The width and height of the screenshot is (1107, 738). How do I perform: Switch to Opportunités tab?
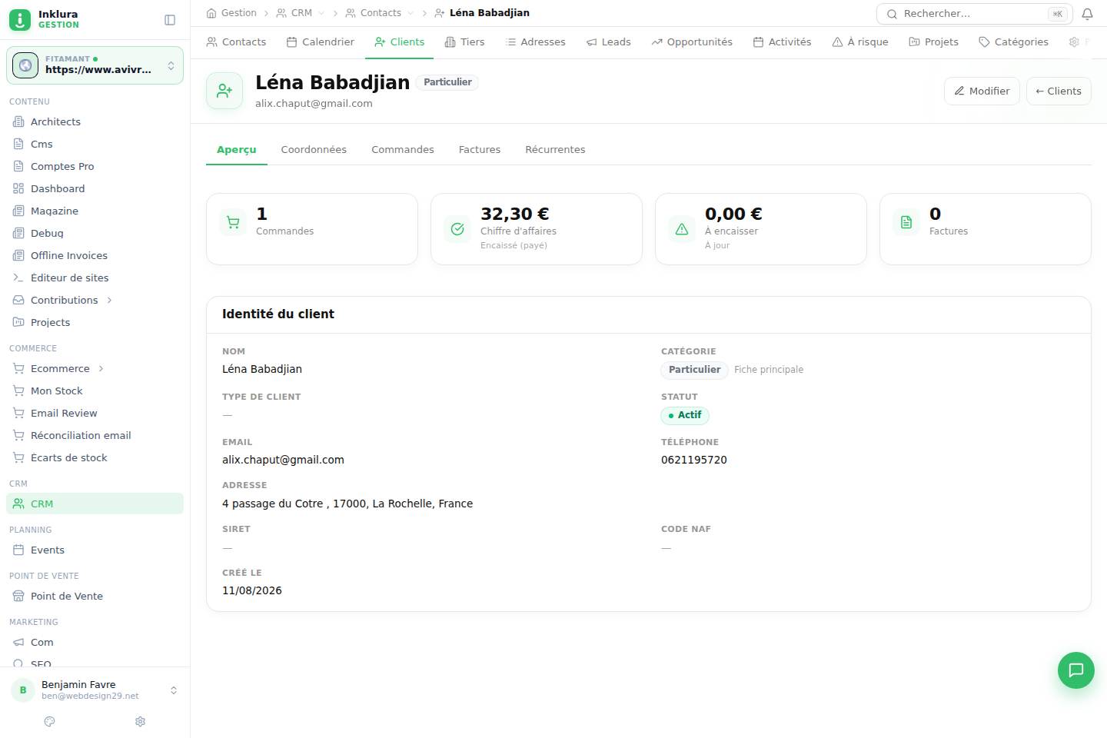692,42
